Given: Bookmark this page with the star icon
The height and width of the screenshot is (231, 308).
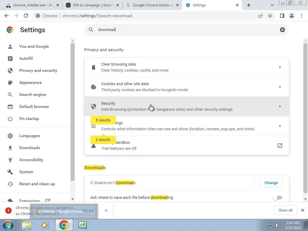Looking at the screenshot, I should pos(270,16).
